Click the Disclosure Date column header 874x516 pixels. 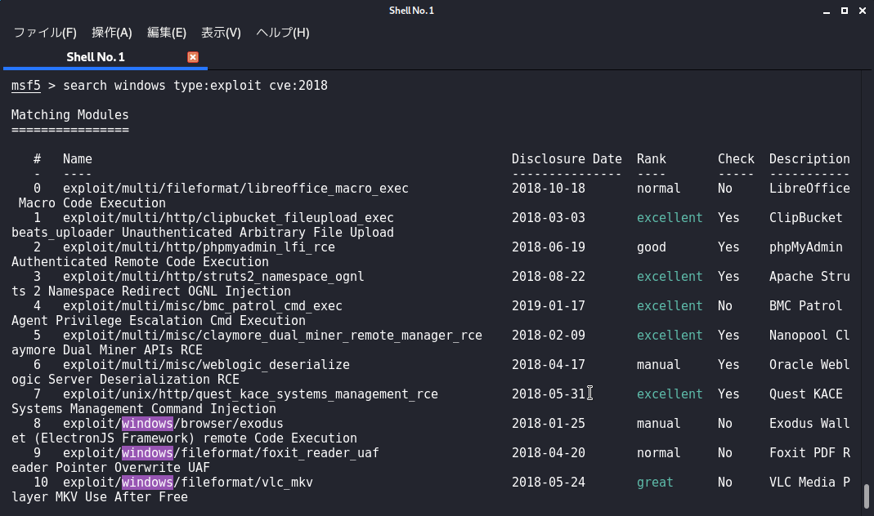[x=567, y=159]
